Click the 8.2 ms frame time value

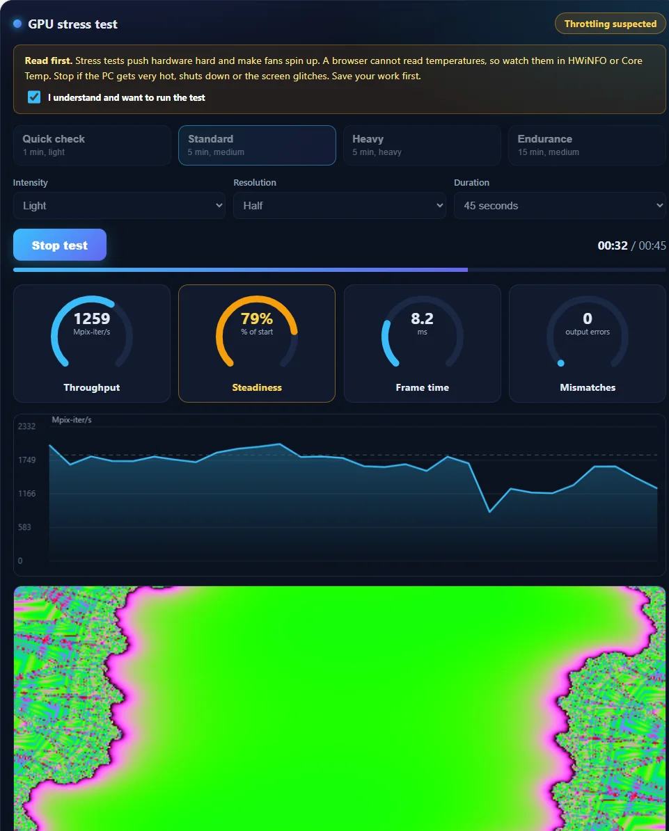(423, 318)
